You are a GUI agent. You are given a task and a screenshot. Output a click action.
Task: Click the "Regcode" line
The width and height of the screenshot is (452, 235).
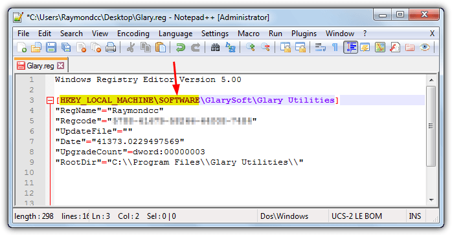(156, 121)
